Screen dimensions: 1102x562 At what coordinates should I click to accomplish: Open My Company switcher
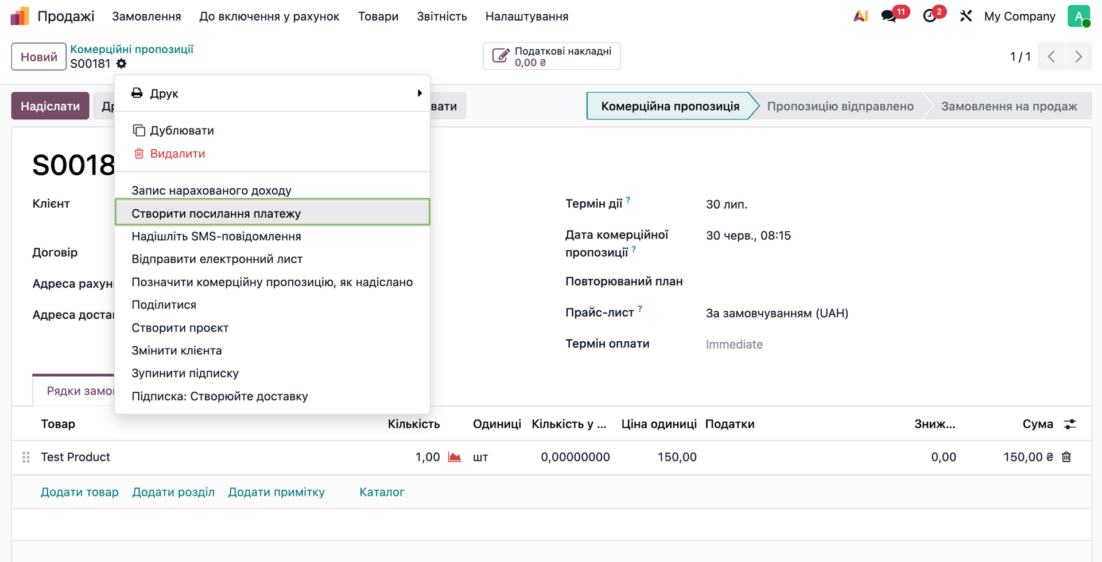click(x=1020, y=17)
